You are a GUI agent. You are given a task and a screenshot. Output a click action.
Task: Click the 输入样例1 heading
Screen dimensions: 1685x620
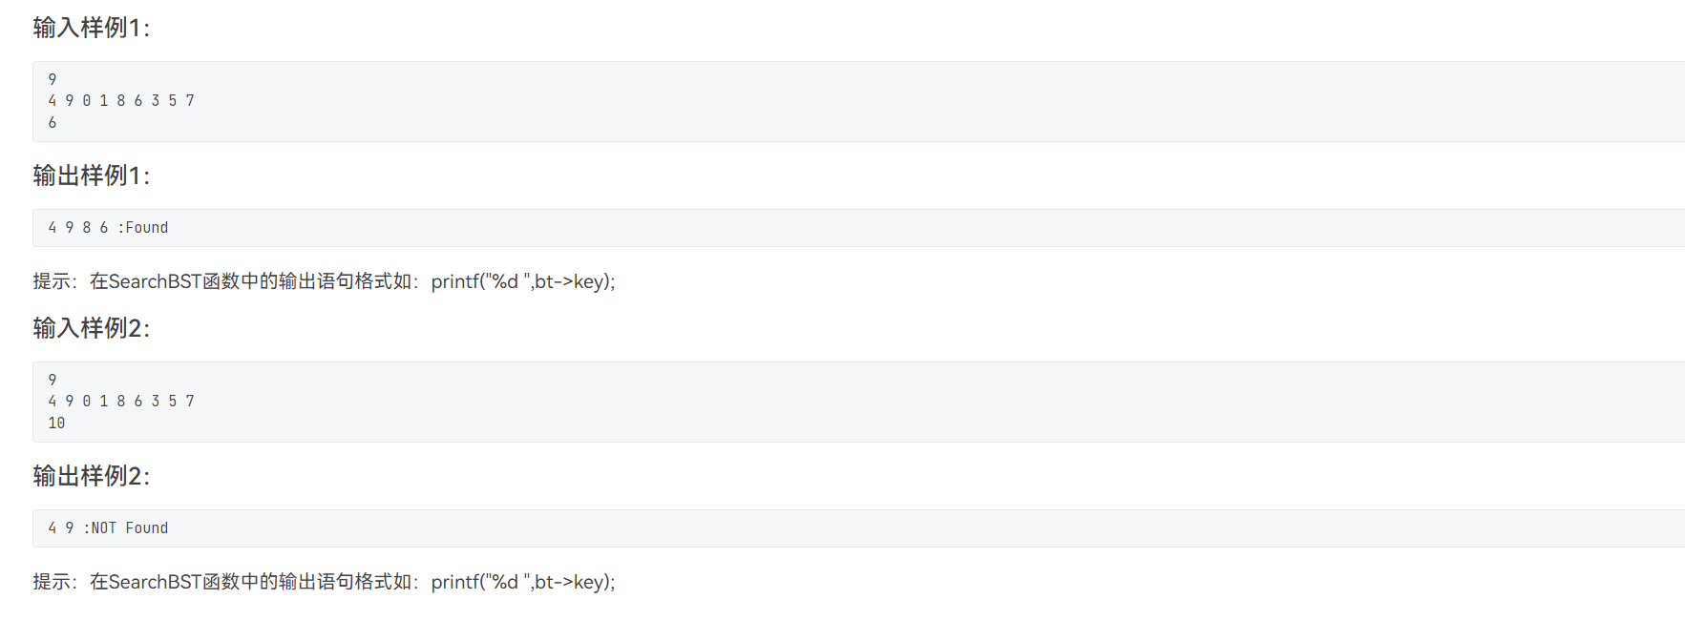pos(92,28)
